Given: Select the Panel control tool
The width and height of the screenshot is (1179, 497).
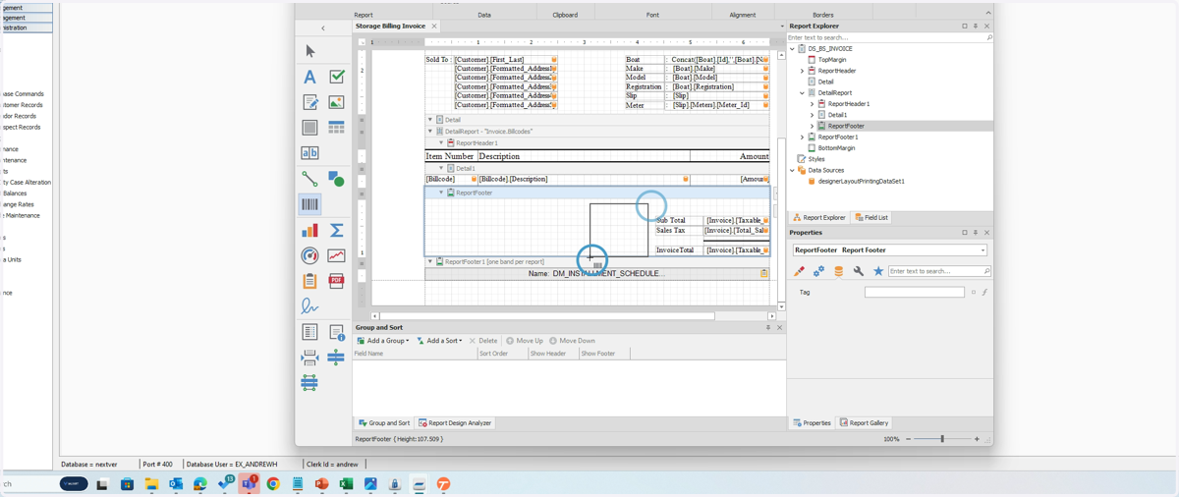Looking at the screenshot, I should click(x=309, y=128).
